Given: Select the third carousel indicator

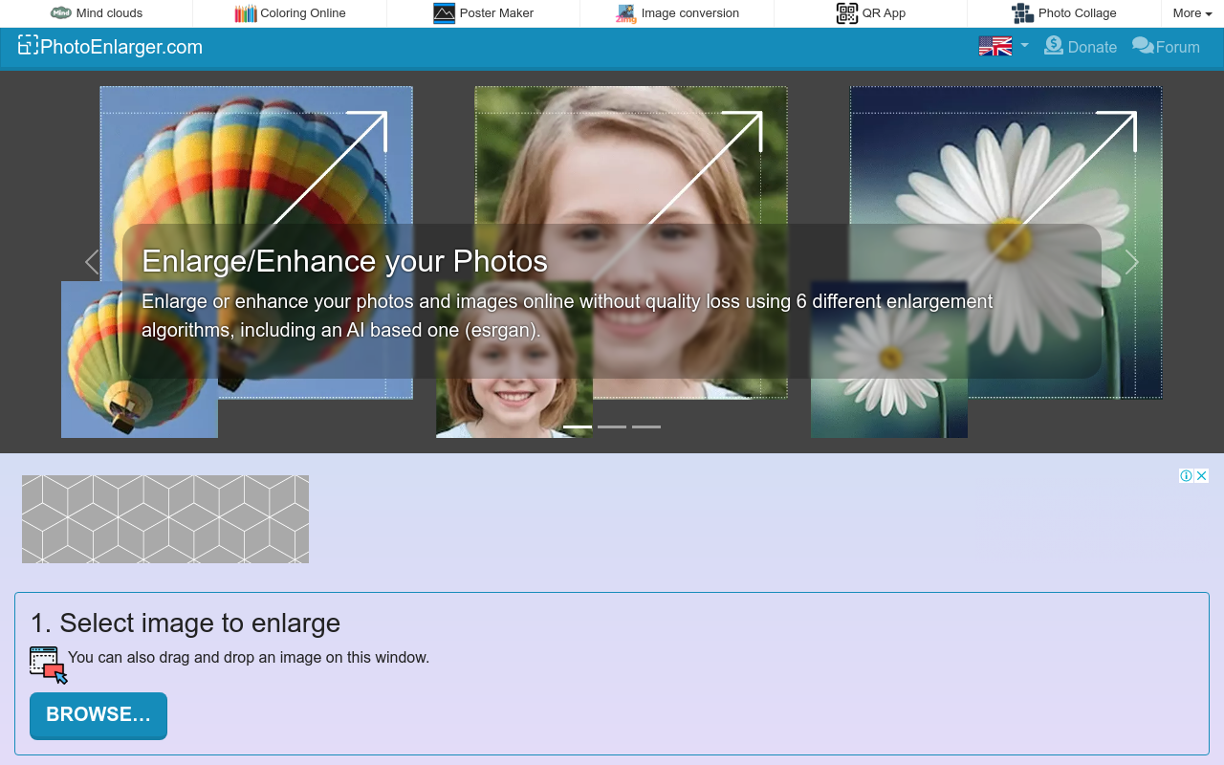Looking at the screenshot, I should 646,426.
